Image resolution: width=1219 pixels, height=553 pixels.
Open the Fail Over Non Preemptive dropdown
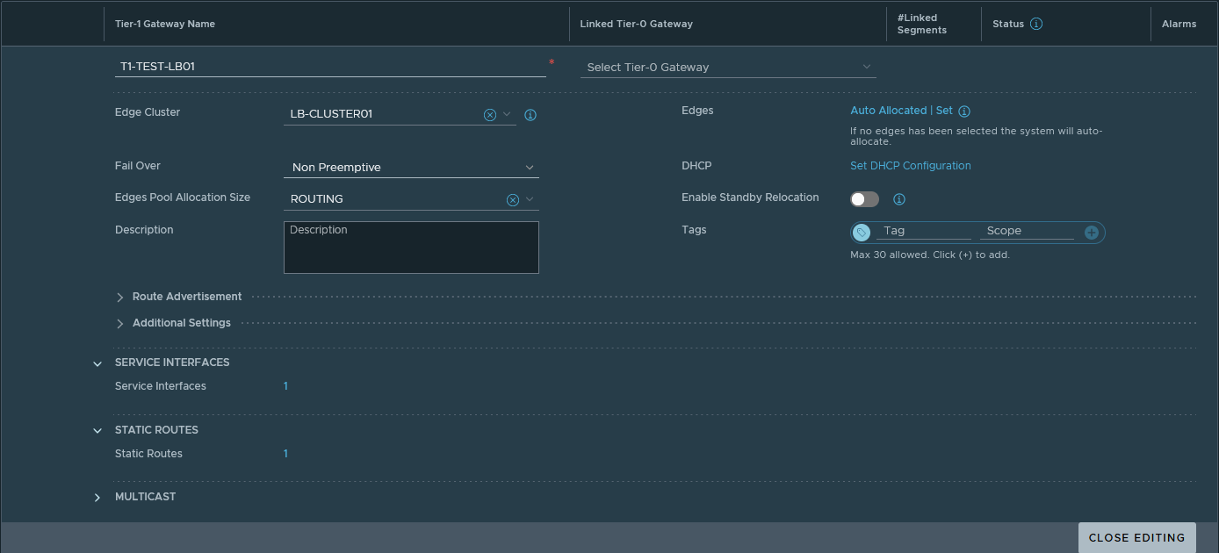(x=411, y=168)
